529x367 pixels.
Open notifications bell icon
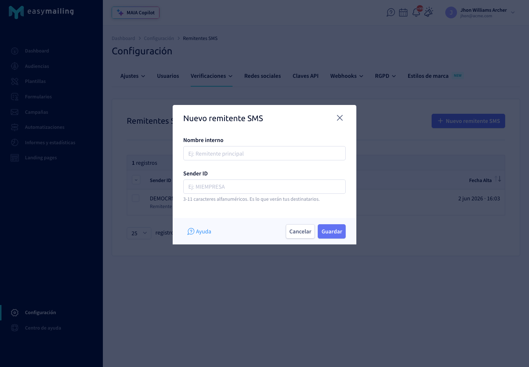click(416, 12)
